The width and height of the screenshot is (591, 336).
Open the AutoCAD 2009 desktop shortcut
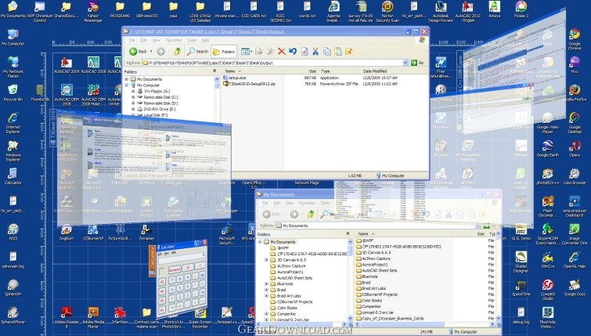67,64
